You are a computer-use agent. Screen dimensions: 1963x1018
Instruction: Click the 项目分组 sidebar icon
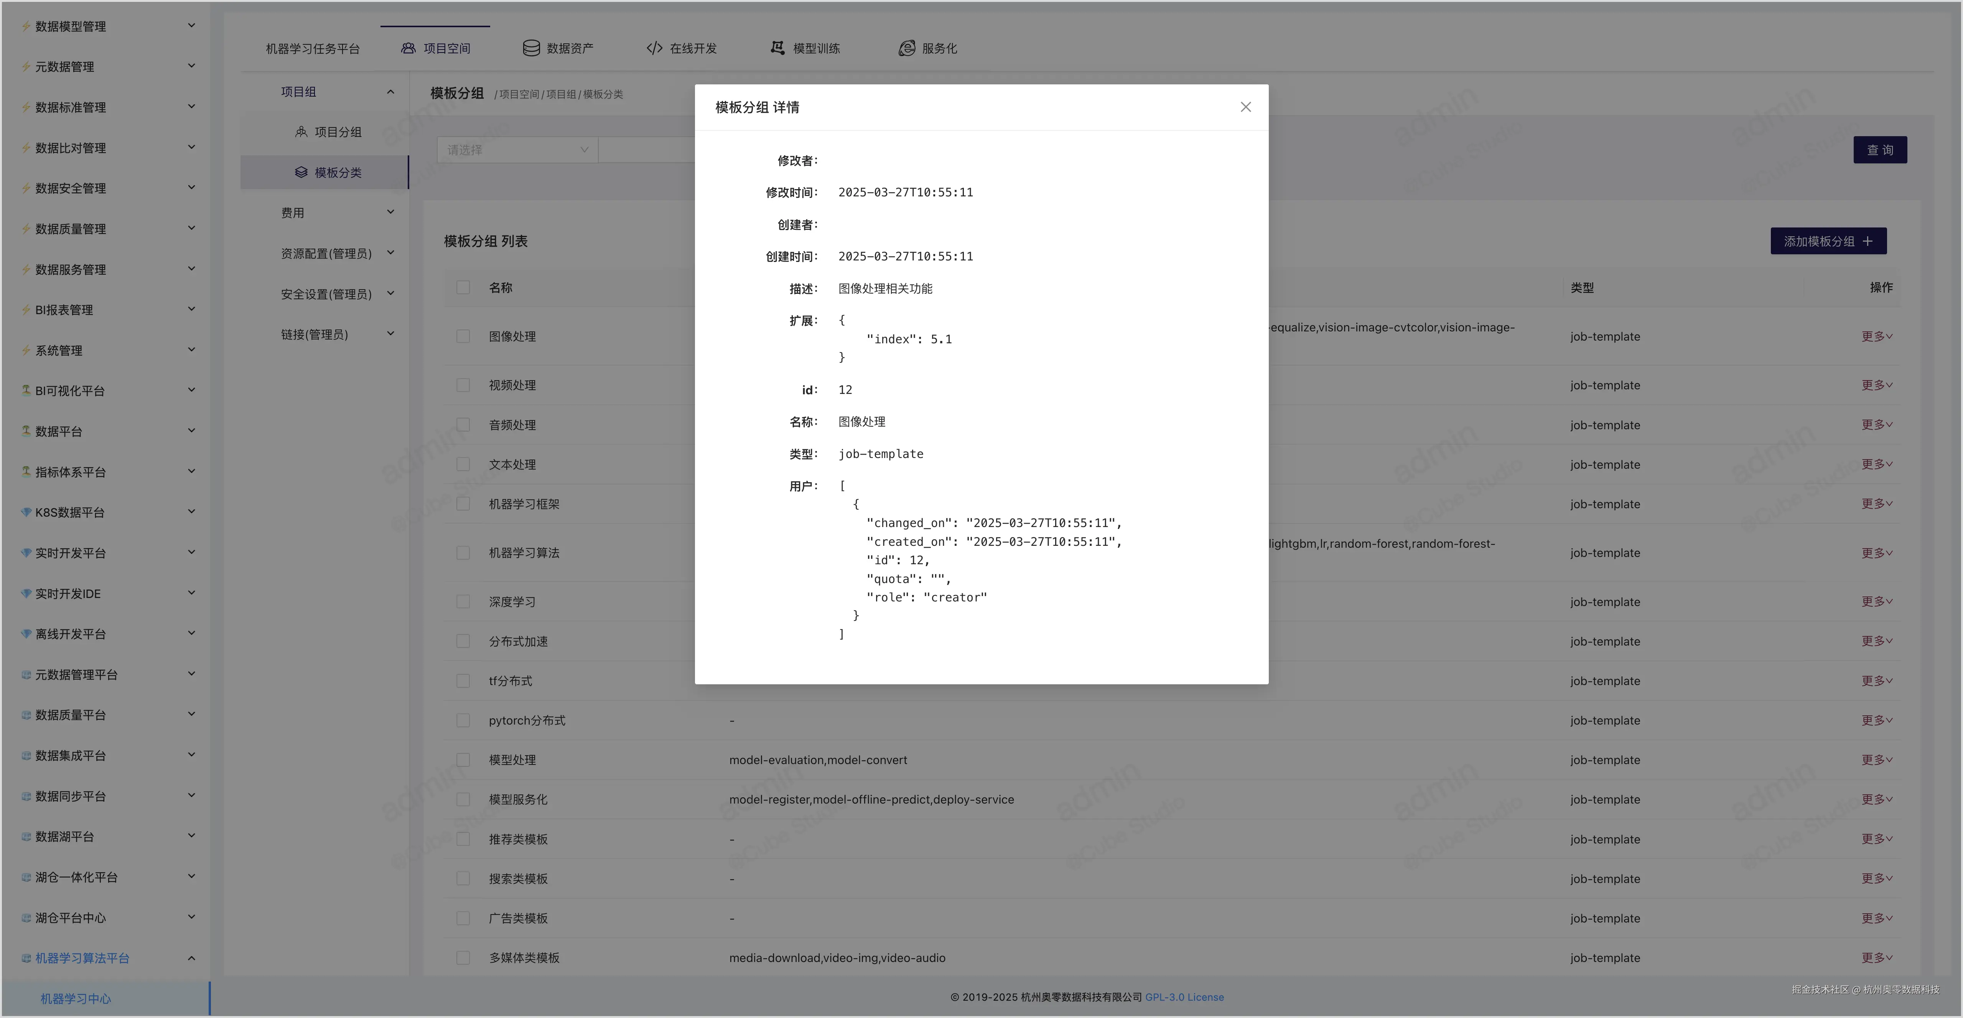(x=301, y=132)
